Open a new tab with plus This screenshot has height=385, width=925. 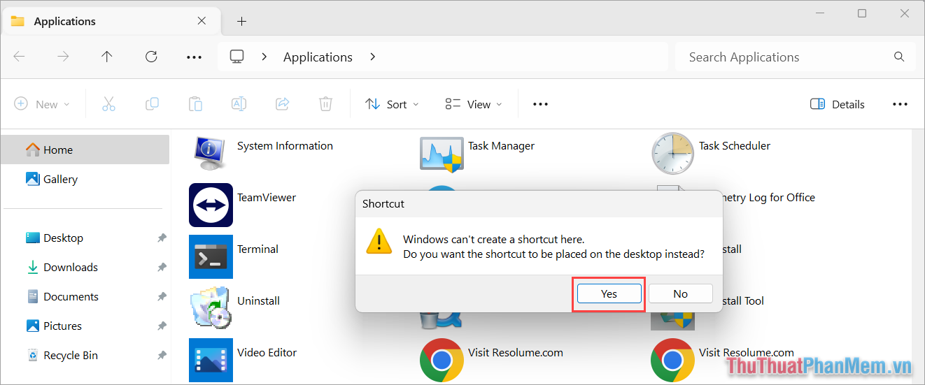(241, 21)
